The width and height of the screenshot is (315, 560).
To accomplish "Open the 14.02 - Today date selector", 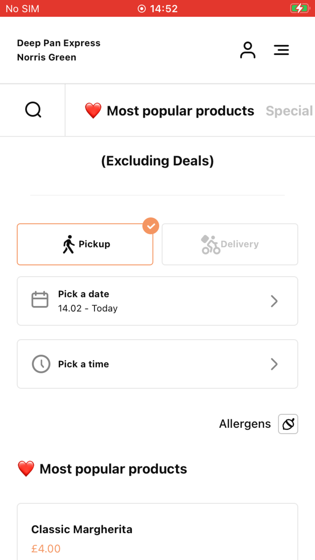I will coord(157,301).
